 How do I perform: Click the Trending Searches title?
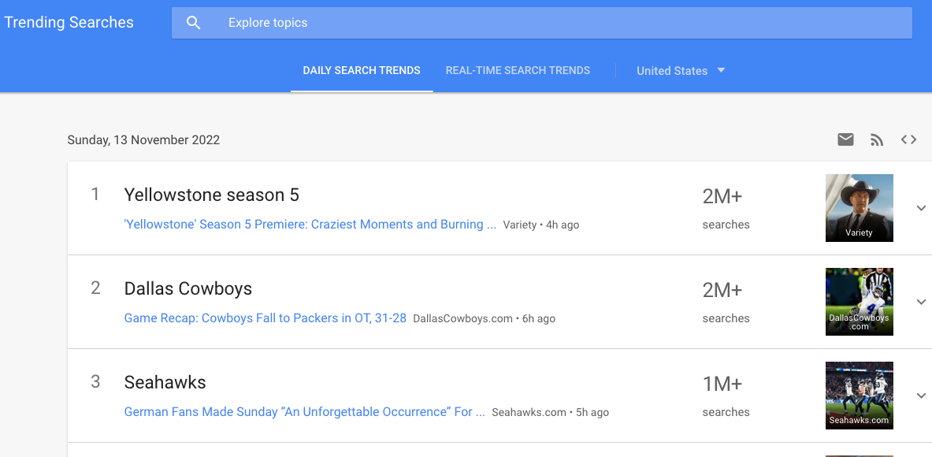click(69, 23)
